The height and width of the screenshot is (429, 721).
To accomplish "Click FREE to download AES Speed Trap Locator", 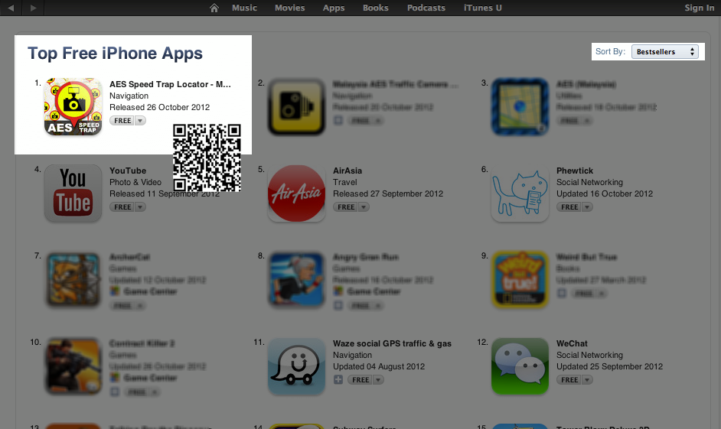I will coord(122,121).
